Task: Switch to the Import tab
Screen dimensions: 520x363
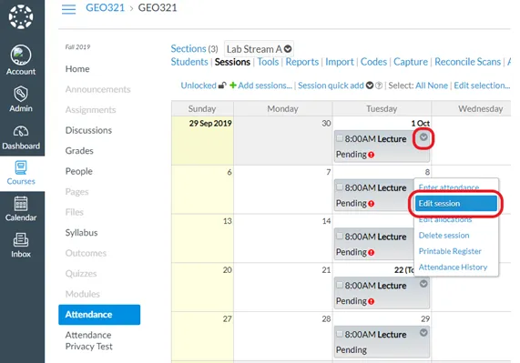Action: (340, 62)
